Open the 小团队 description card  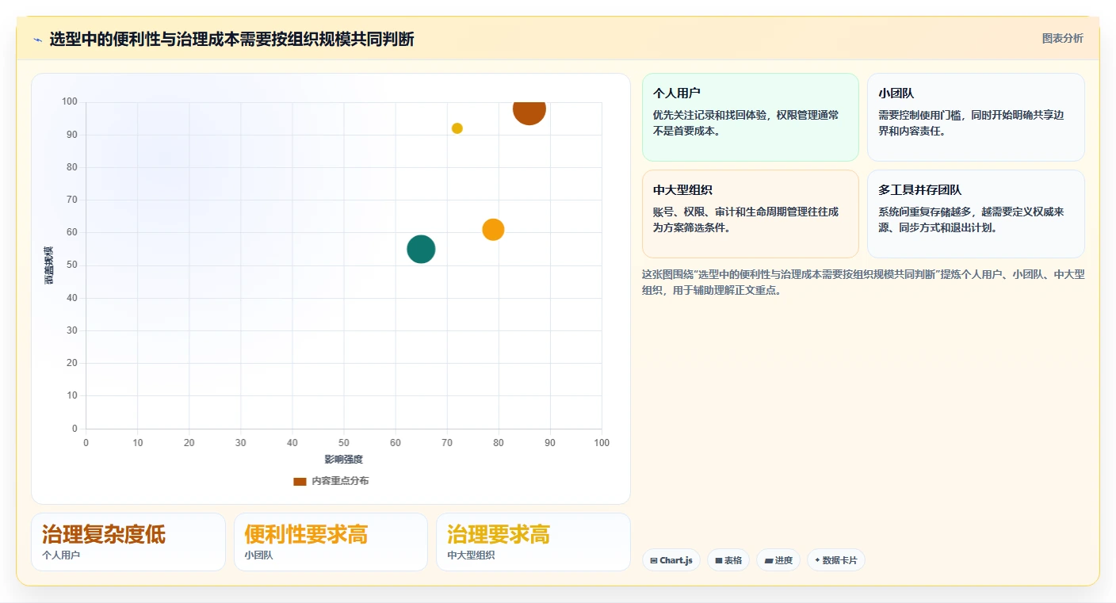pos(976,117)
